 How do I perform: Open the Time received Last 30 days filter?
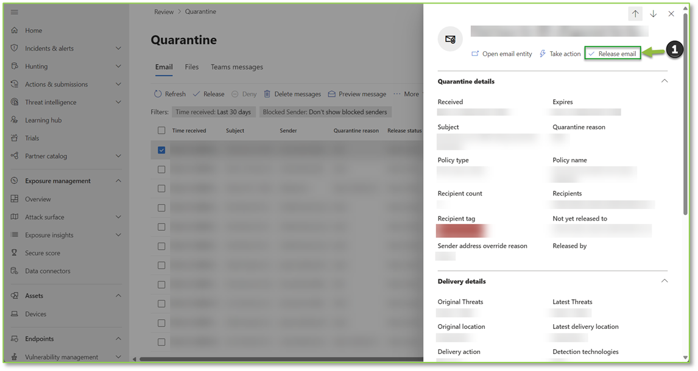tap(213, 111)
